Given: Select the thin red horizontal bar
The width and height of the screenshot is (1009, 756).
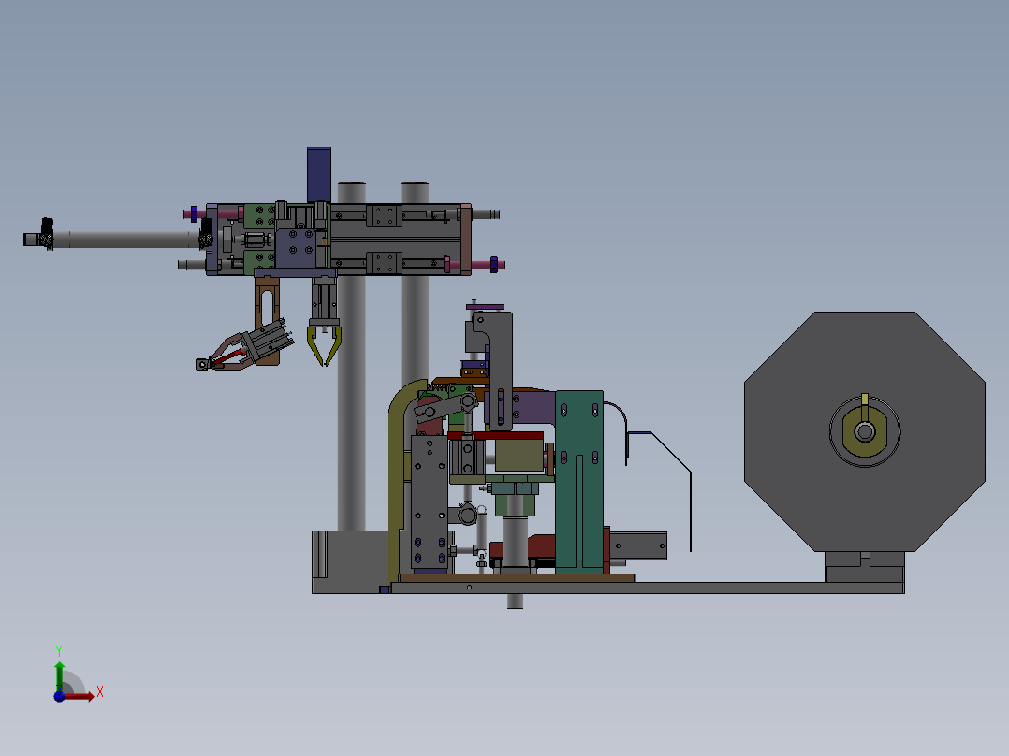Looking at the screenshot, I should click(x=495, y=436).
